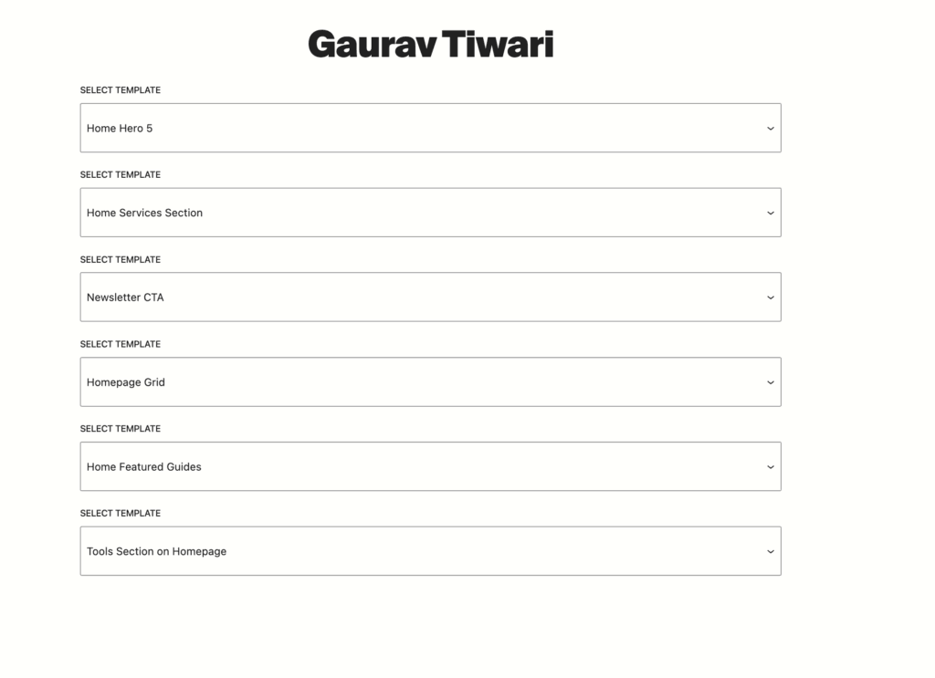This screenshot has height=678, width=935.
Task: Click the Tools Section on Homepage arrow
Action: pyautogui.click(x=770, y=550)
